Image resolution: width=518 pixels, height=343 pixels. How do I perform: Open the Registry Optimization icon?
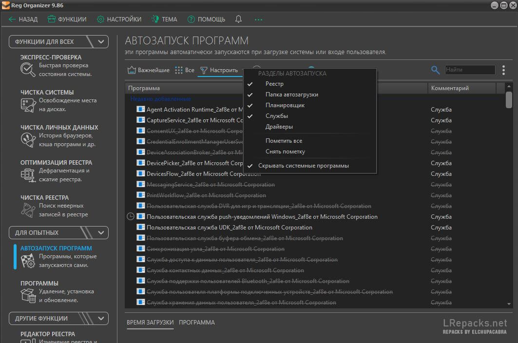coord(28,174)
